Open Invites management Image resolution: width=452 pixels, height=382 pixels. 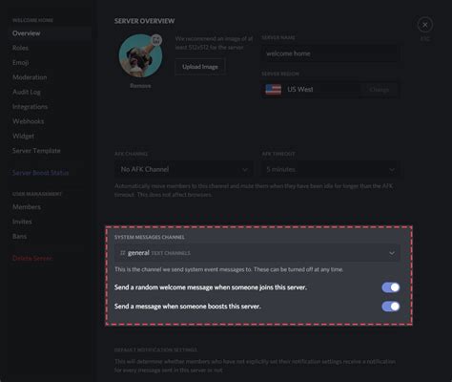pyautogui.click(x=22, y=222)
